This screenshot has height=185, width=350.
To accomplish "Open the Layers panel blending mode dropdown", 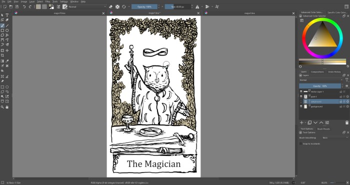I will [x=321, y=80].
